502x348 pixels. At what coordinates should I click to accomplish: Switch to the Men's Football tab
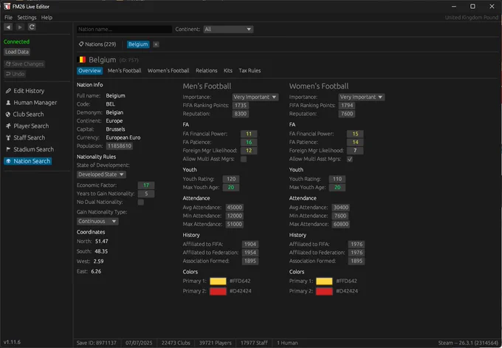(x=125, y=71)
